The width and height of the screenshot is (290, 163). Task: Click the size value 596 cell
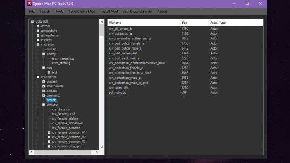[x=184, y=93]
